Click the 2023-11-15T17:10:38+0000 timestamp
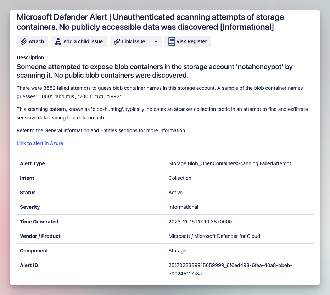This screenshot has width=330, height=295. [x=200, y=222]
